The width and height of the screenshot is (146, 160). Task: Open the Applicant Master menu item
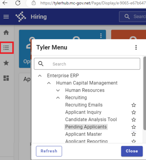[x=84, y=134]
